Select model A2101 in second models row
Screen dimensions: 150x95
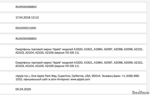coord(138,63)
